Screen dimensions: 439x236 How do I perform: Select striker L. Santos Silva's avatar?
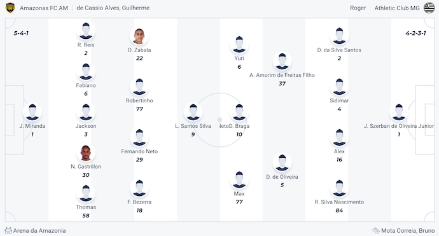pyautogui.click(x=193, y=112)
